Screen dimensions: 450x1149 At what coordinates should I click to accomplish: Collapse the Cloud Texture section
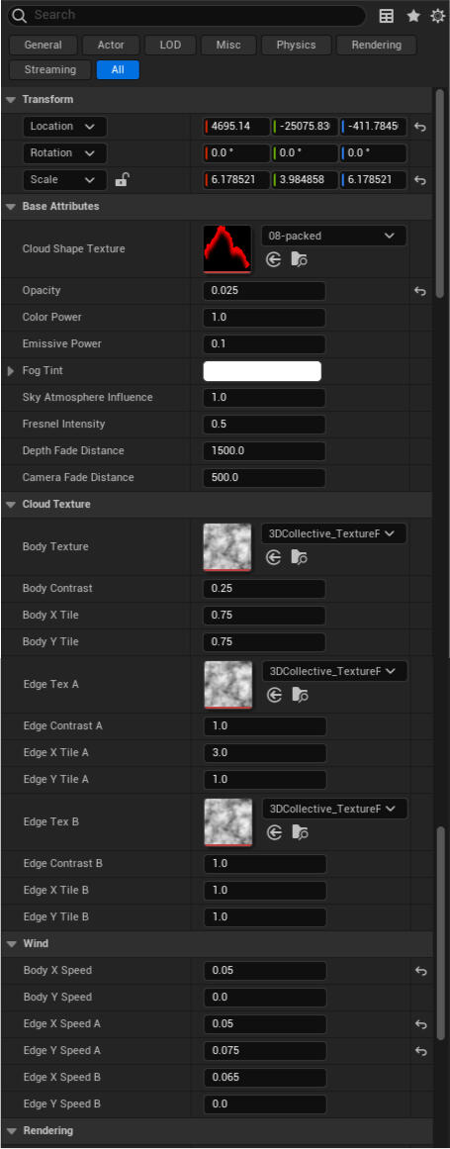point(11,504)
